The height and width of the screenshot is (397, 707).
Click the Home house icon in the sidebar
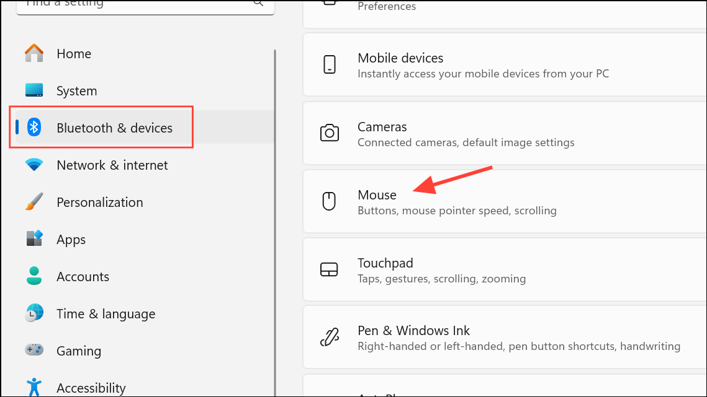34,53
